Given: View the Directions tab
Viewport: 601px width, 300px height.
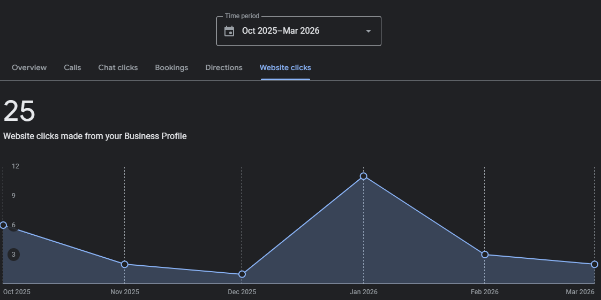Looking at the screenshot, I should tap(224, 67).
